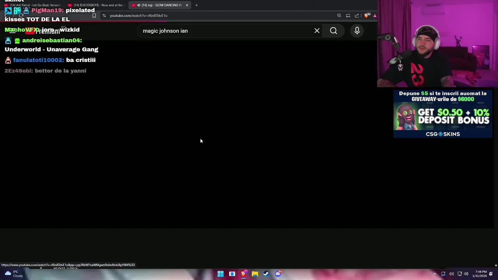This screenshot has width=498, height=280.
Task: Open Windows Start menu
Action: (221, 274)
